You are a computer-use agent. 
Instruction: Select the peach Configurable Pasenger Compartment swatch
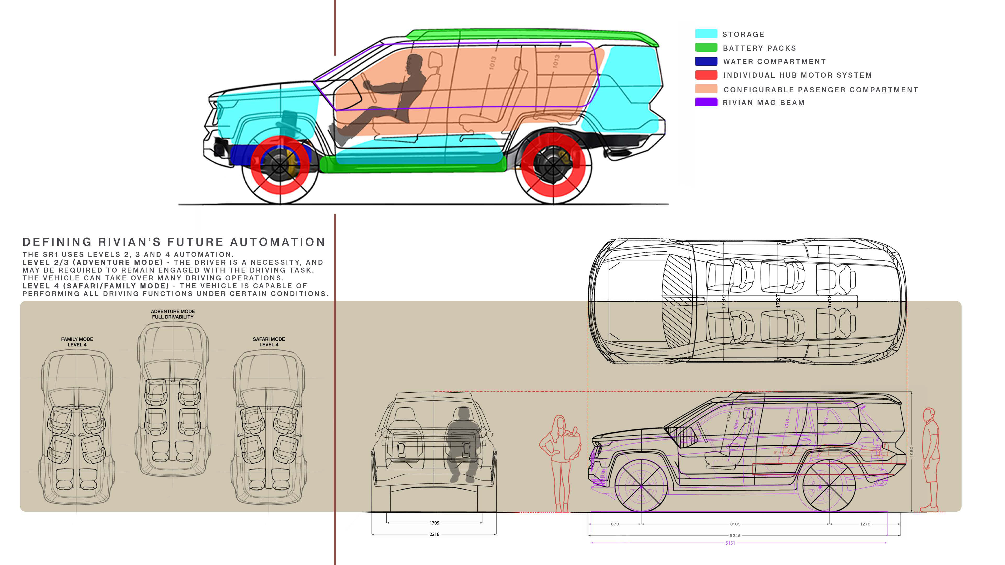[x=706, y=89]
